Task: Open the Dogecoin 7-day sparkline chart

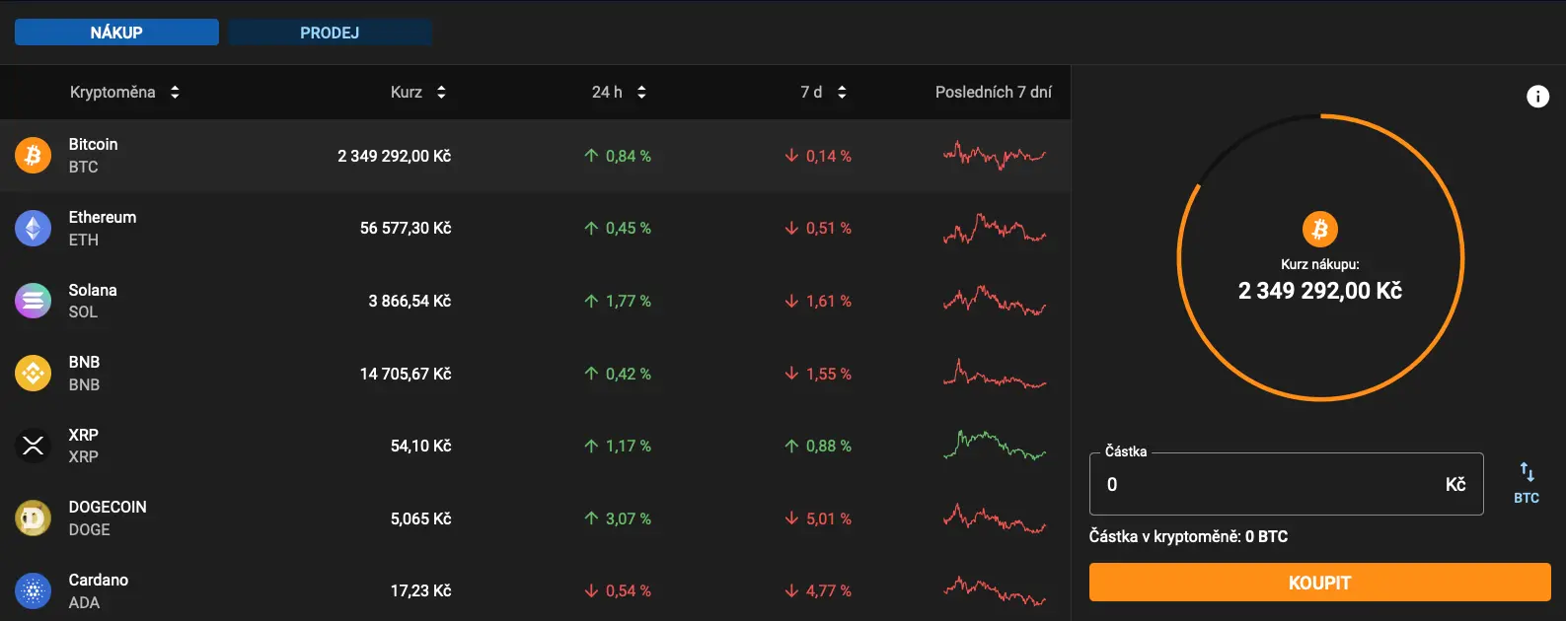Action: [x=995, y=518]
